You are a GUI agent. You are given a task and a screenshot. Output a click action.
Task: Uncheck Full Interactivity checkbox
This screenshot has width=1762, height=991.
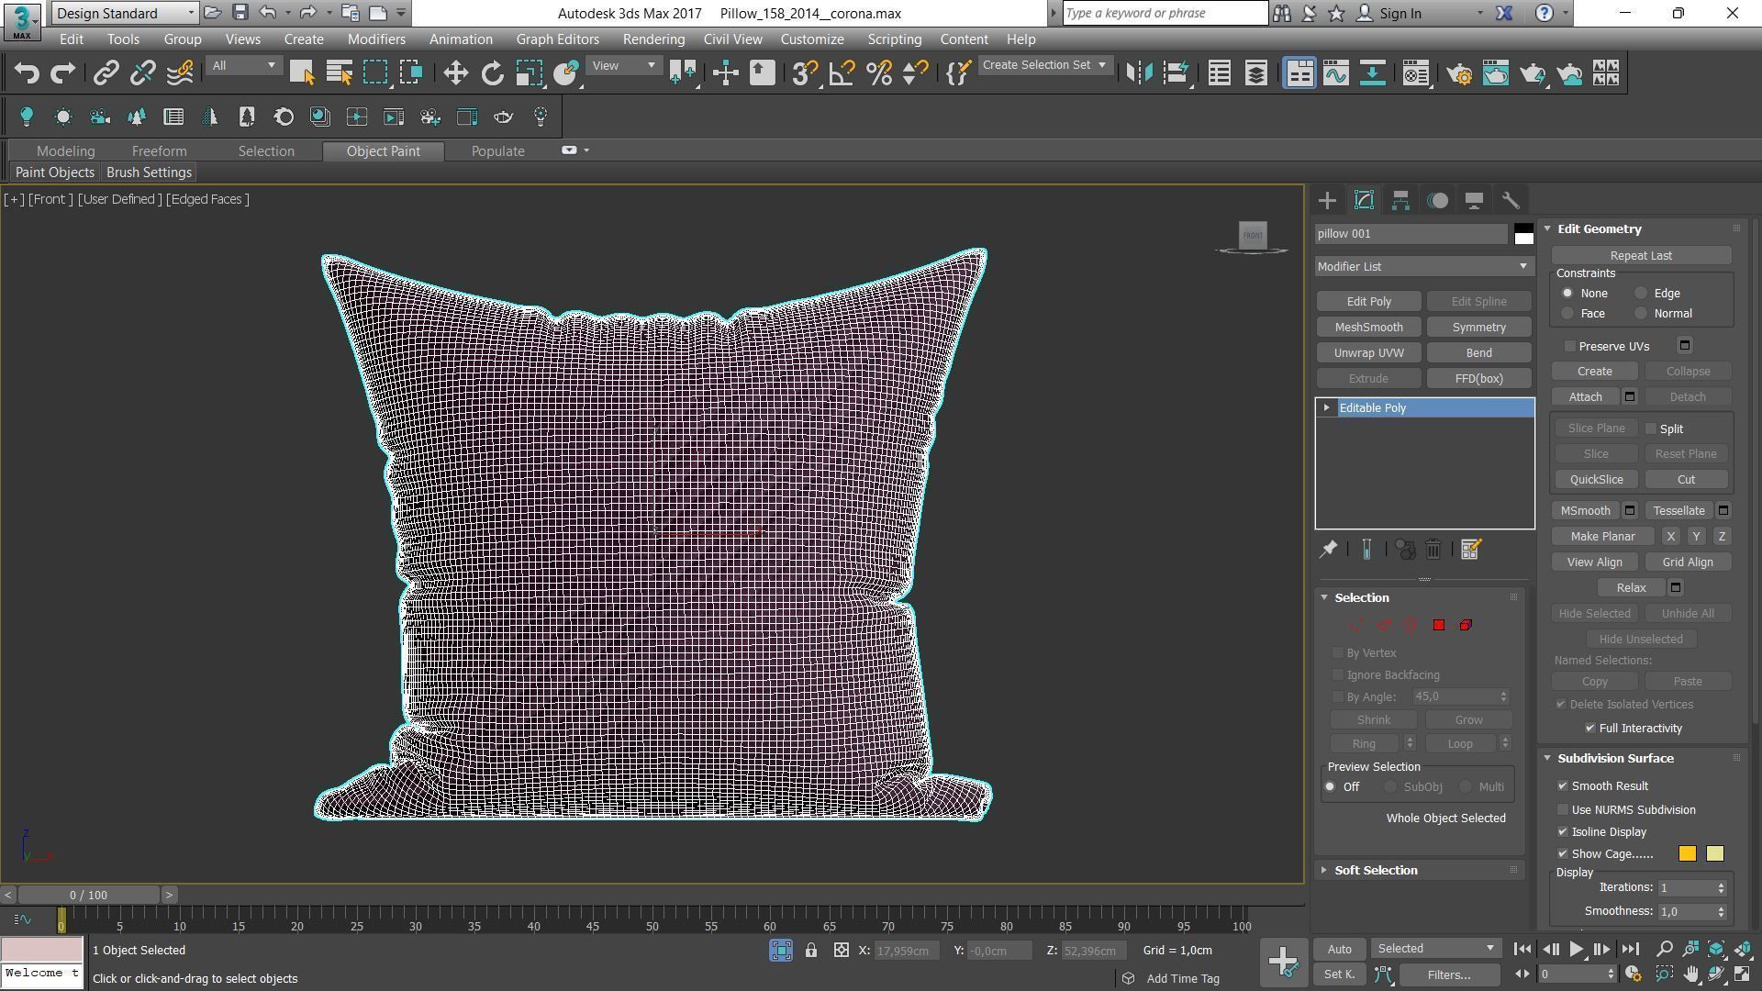pos(1590,728)
